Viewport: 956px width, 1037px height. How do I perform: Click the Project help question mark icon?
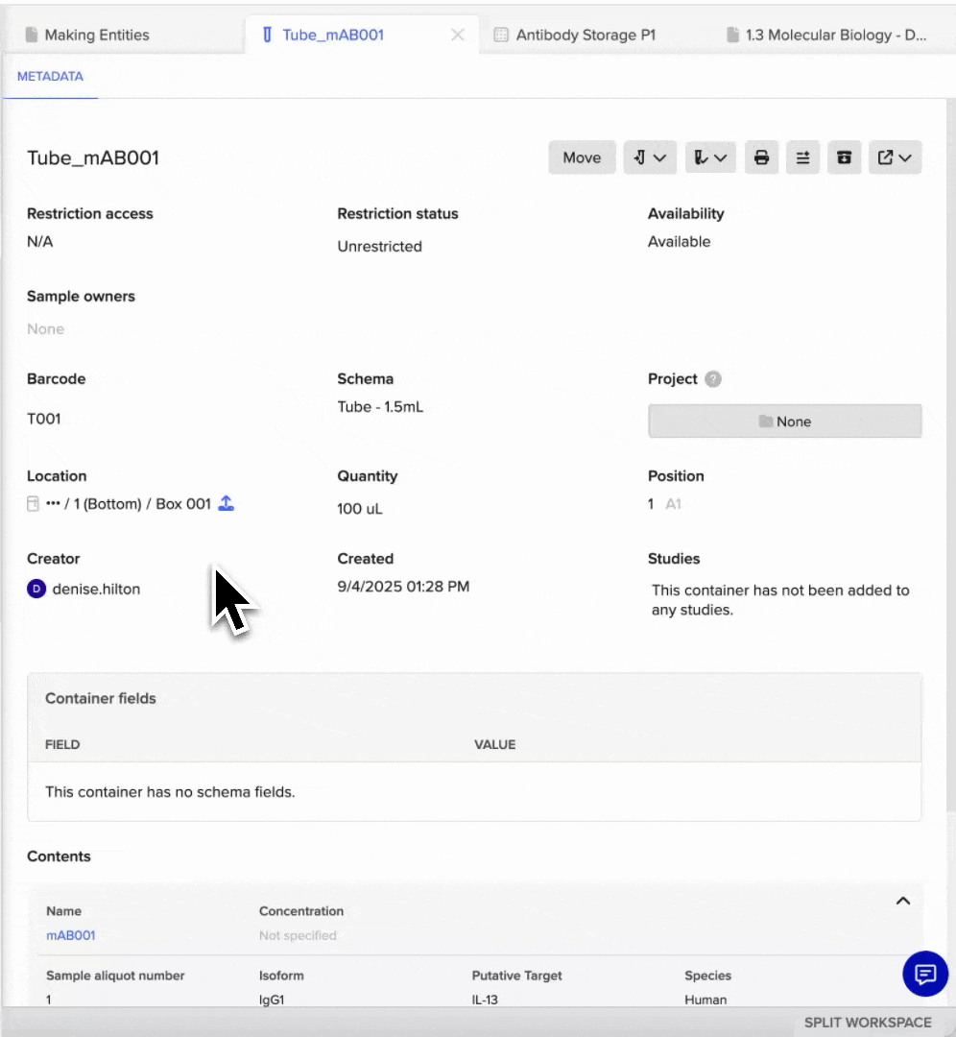point(713,379)
